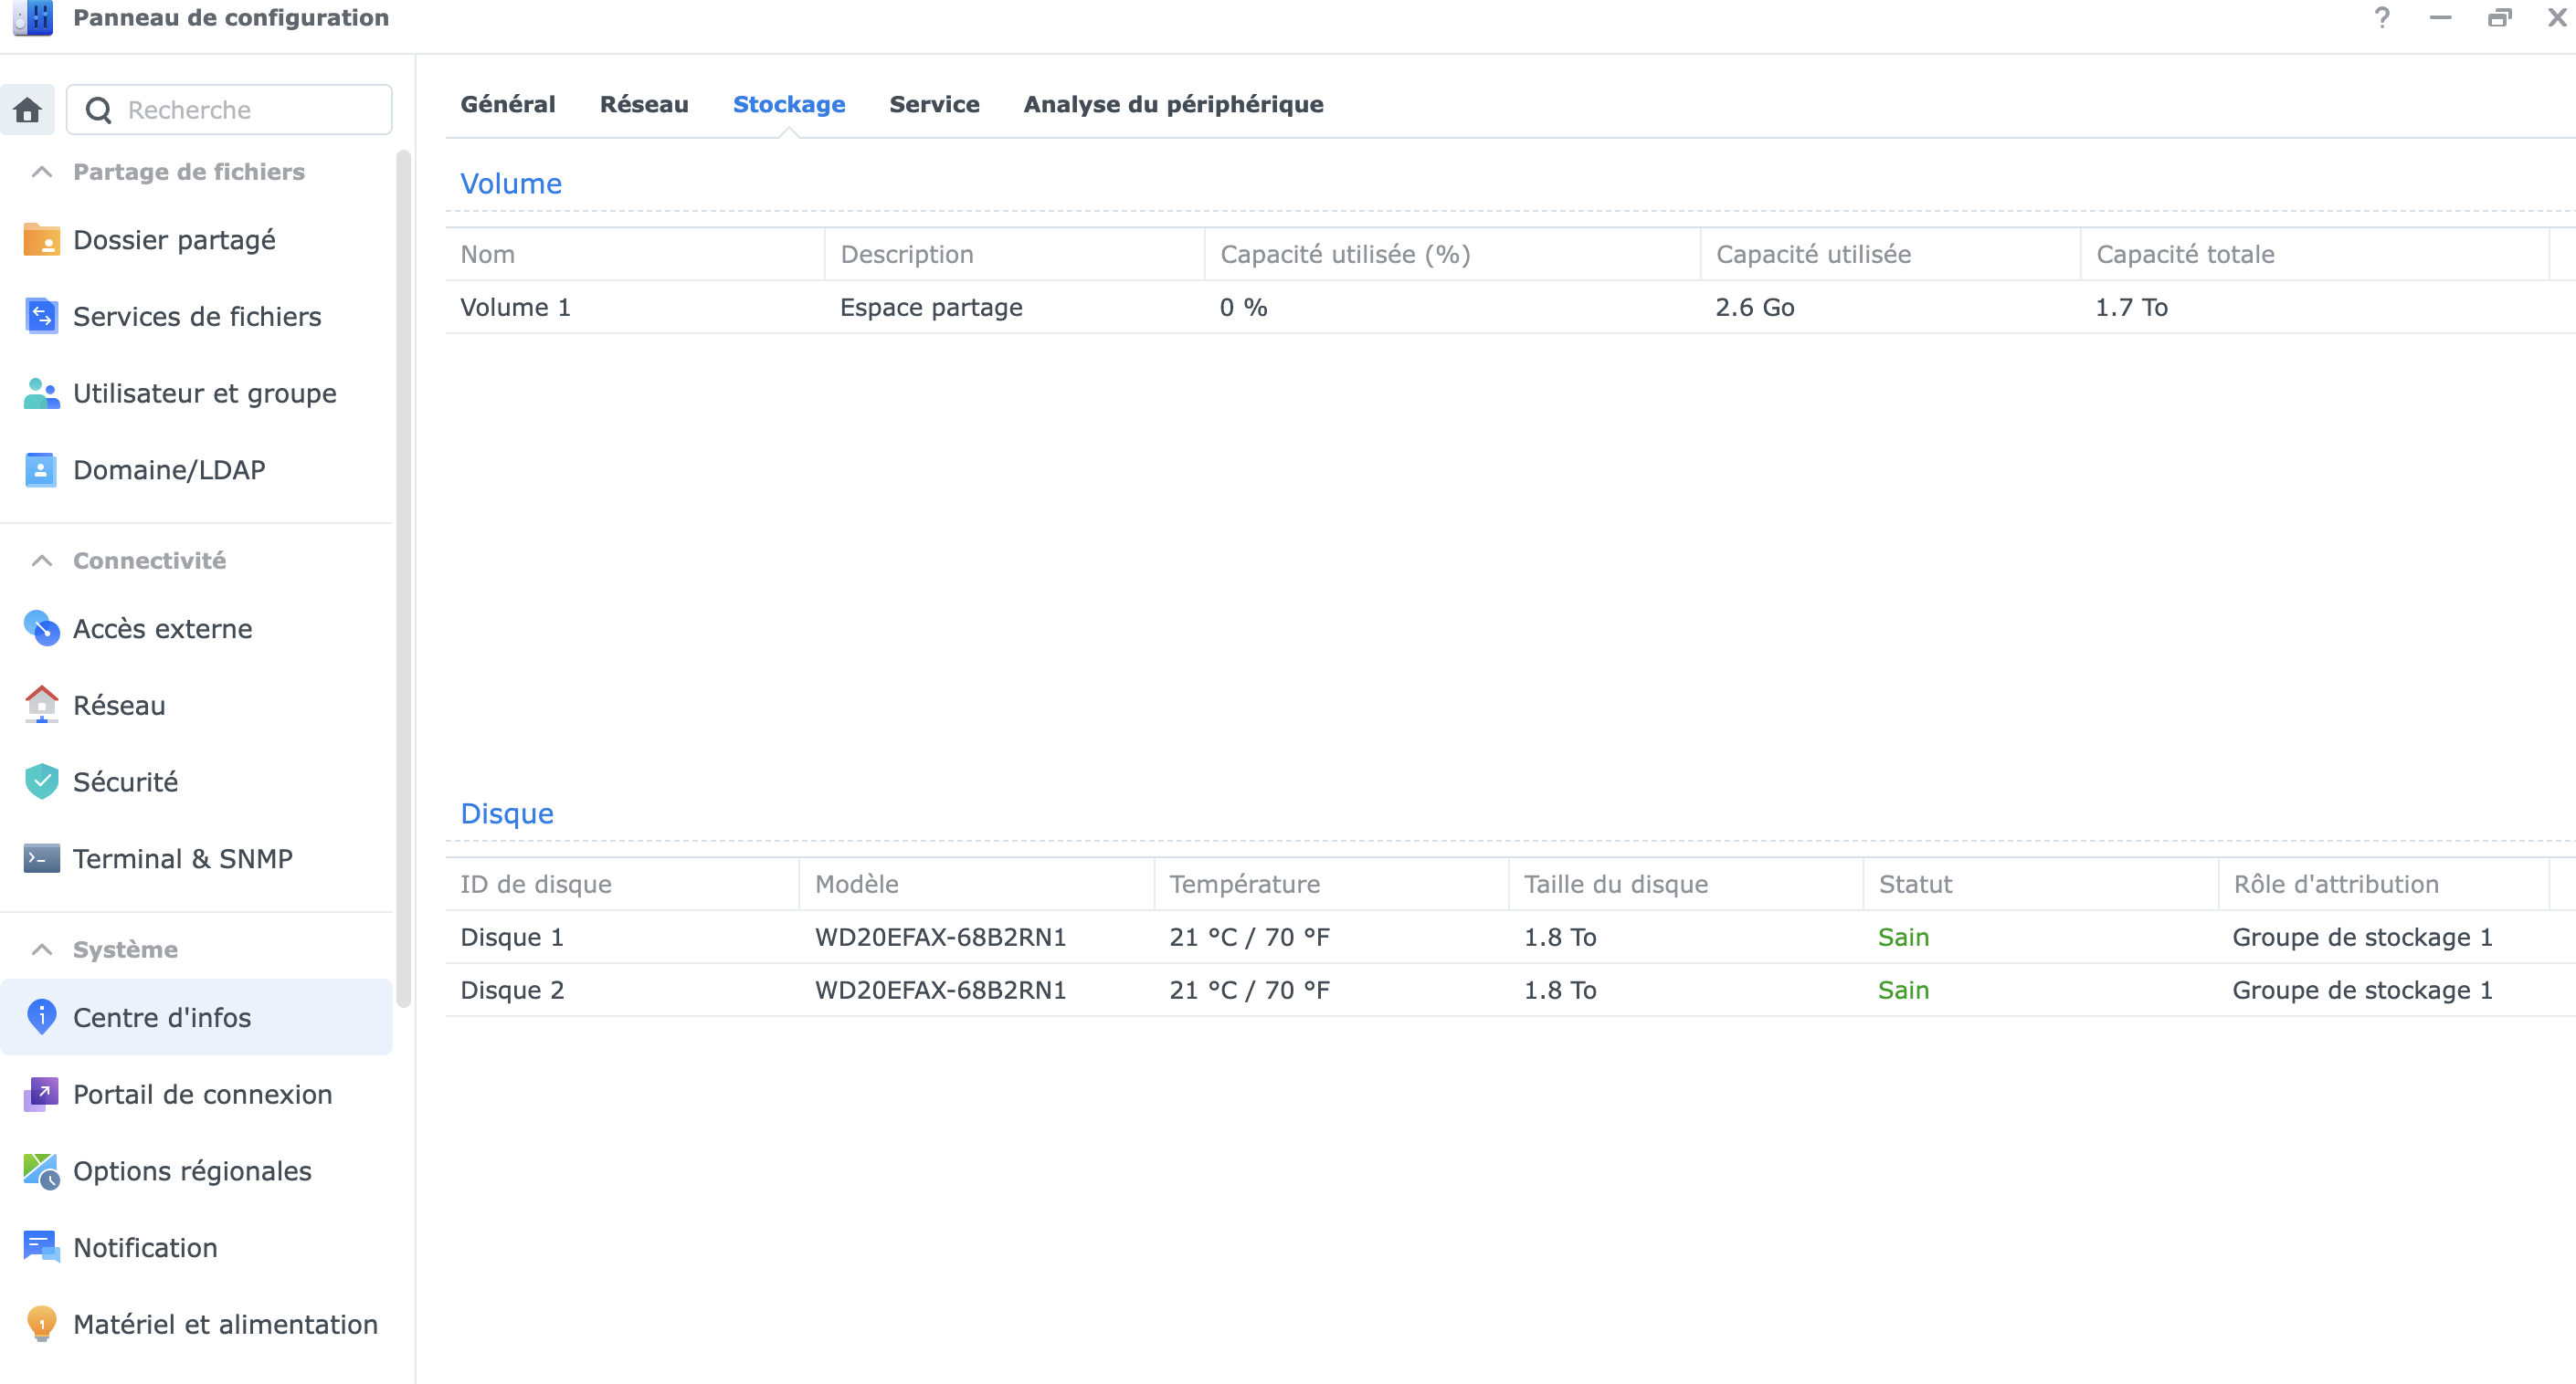Open the Service tab
Screen dimensions: 2576x1384
pyautogui.click(x=934, y=104)
